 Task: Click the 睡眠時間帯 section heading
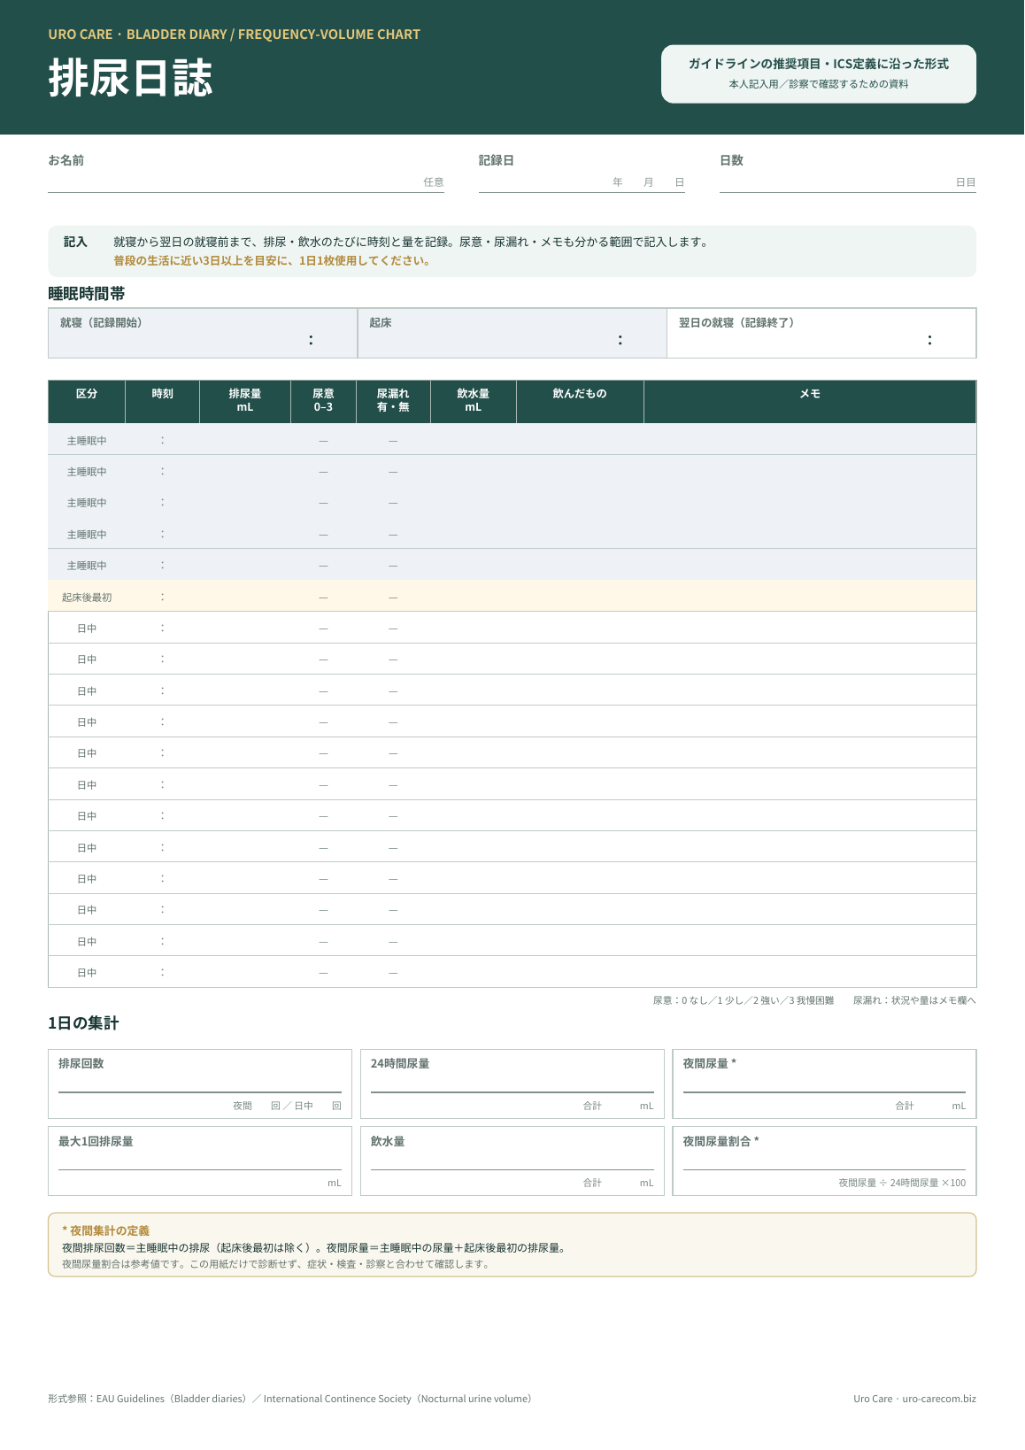[x=87, y=294]
